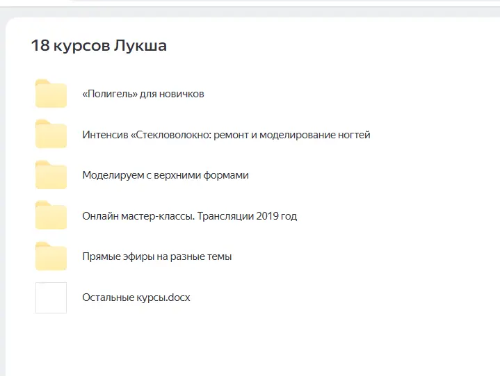Open the «Полигель» для новичков folder icon
The height and width of the screenshot is (376, 500).
click(51, 94)
